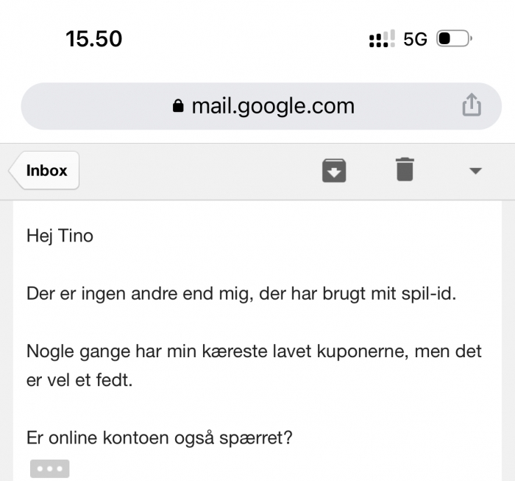Click the word spærret in the message
The width and height of the screenshot is (515, 481).
pos(255,438)
